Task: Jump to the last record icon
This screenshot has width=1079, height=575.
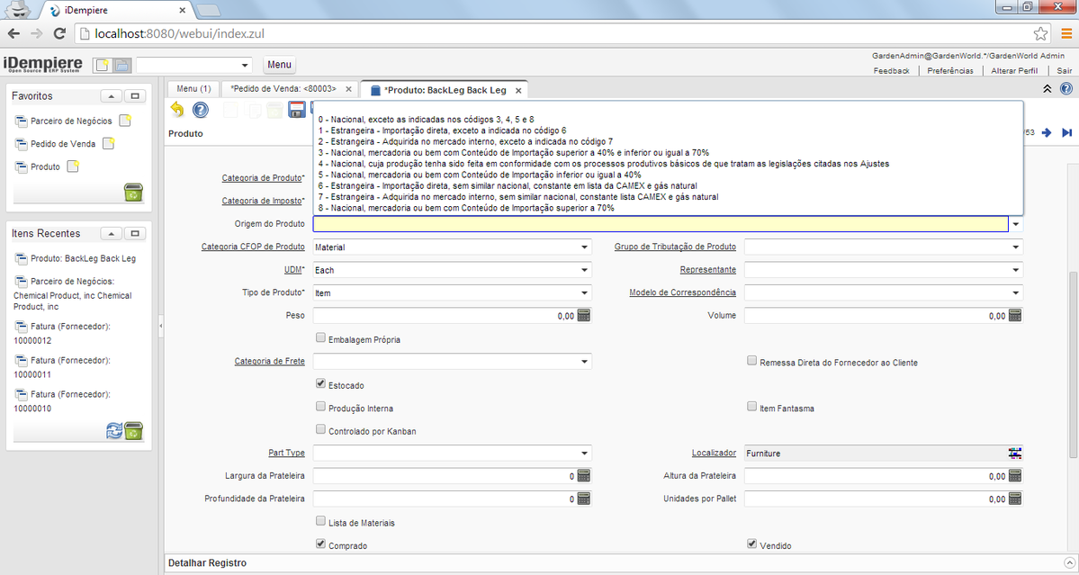Action: (x=1067, y=133)
